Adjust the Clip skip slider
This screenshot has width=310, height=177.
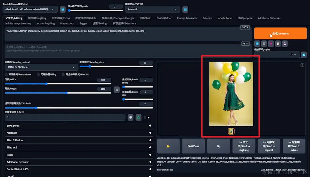click(95, 10)
